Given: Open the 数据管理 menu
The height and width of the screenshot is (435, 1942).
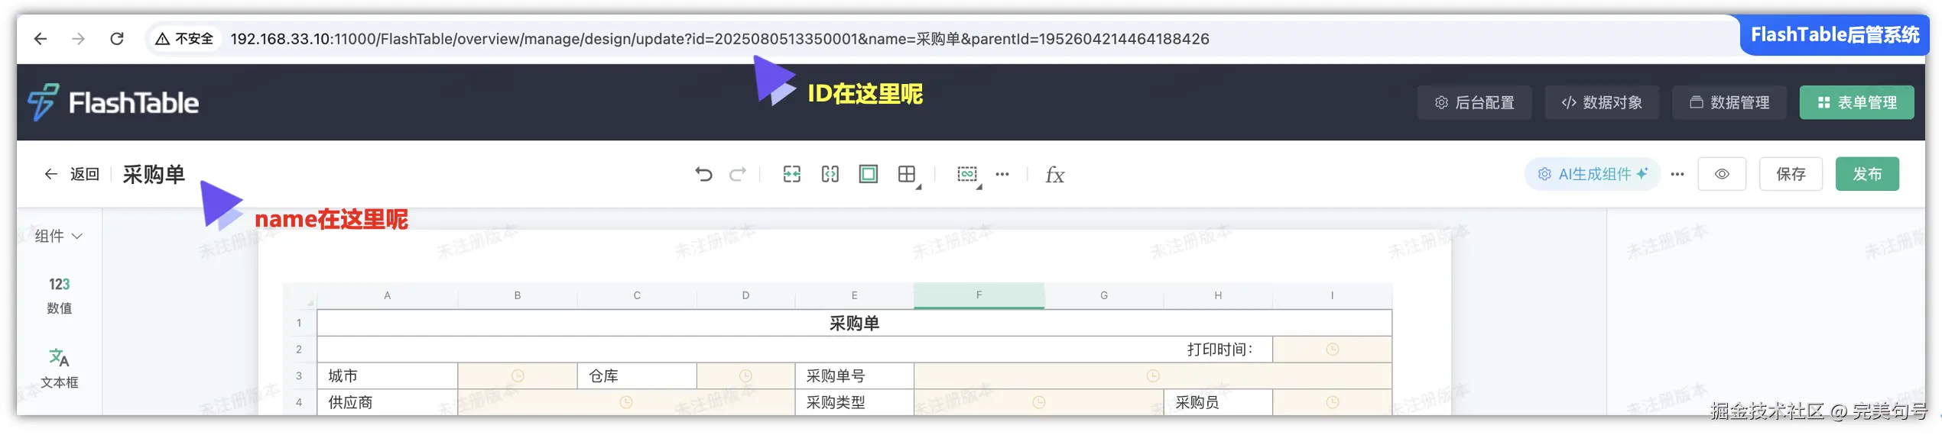Looking at the screenshot, I should [1729, 102].
